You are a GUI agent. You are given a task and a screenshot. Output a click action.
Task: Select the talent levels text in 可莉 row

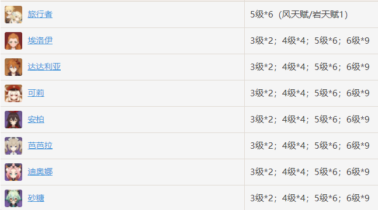(x=310, y=93)
